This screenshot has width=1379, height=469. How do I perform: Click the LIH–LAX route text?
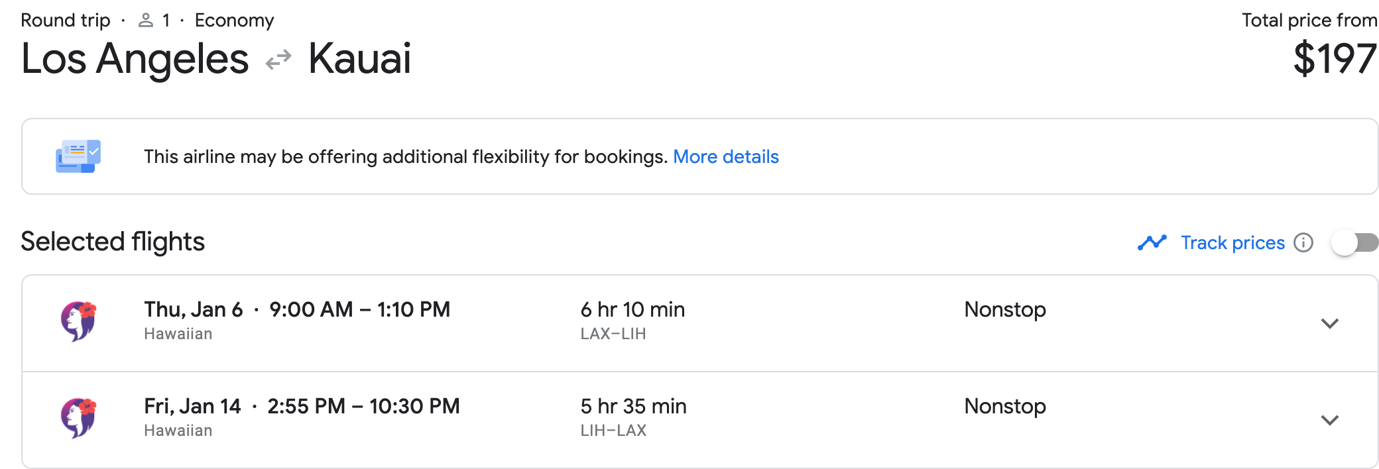pyautogui.click(x=613, y=431)
